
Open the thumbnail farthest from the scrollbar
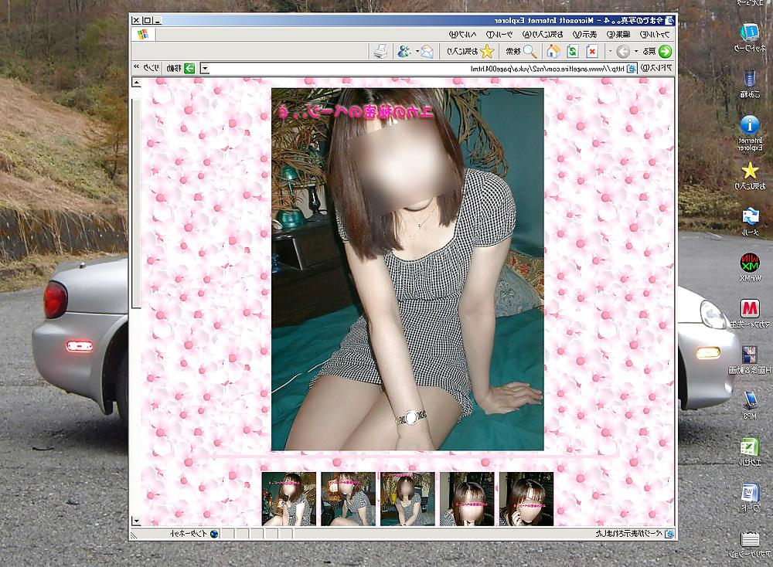526,499
